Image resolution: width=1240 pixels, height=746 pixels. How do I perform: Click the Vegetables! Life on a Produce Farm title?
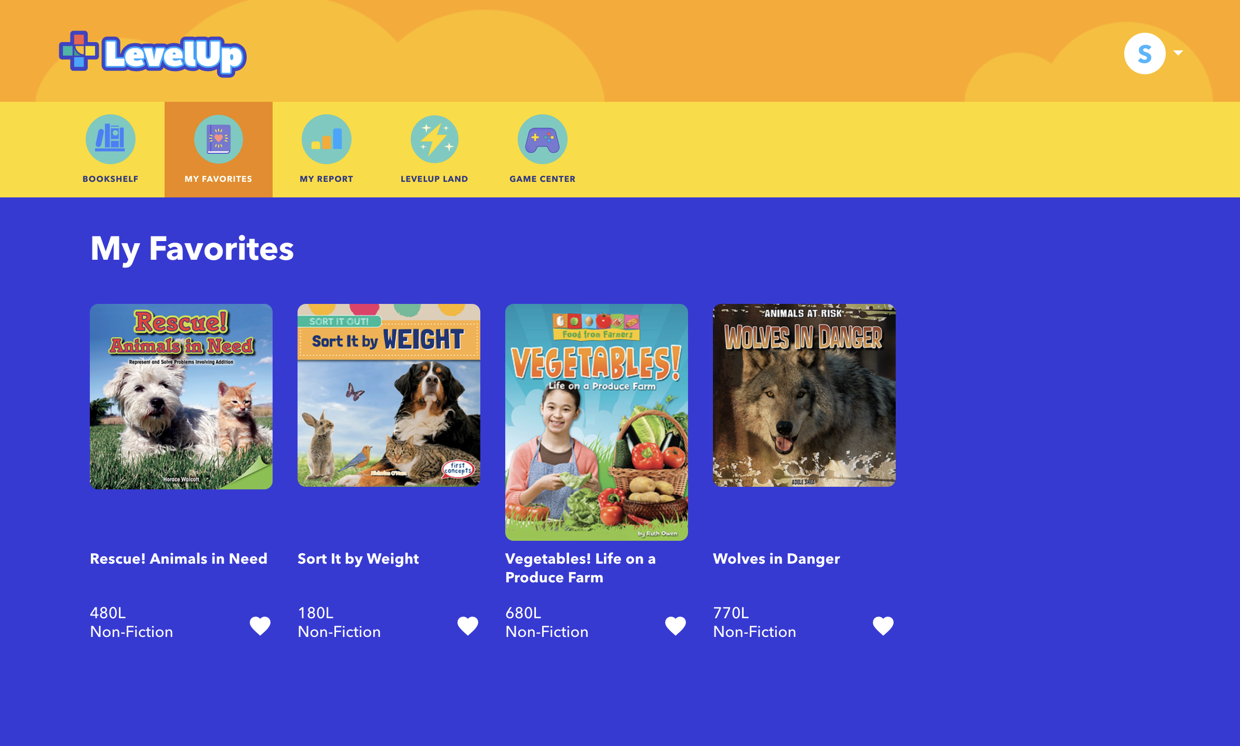coord(580,568)
